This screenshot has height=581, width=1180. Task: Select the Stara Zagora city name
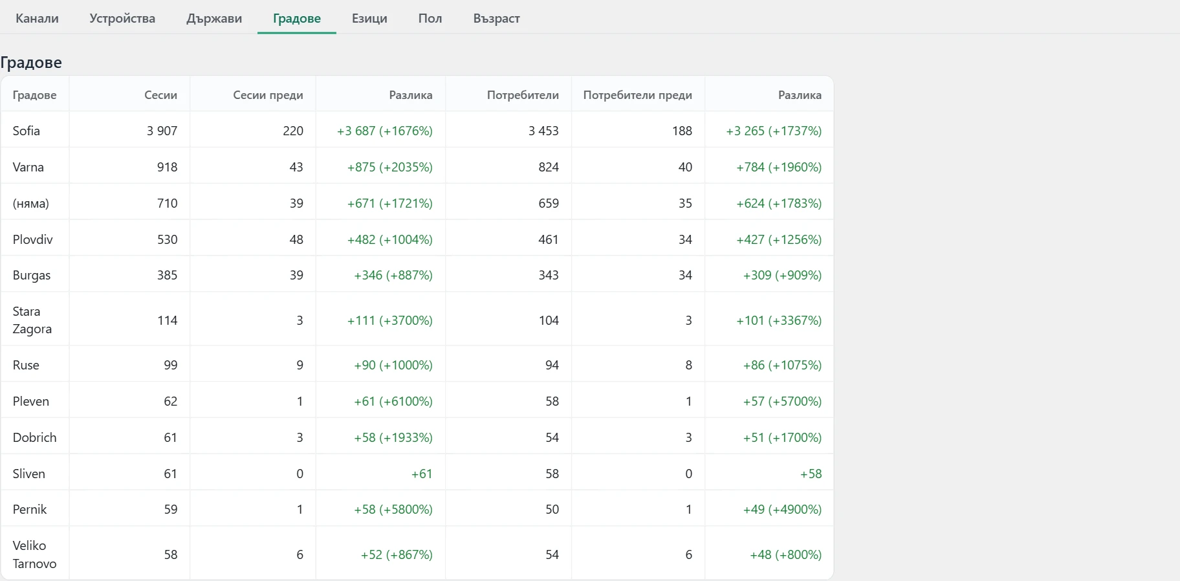click(x=32, y=320)
